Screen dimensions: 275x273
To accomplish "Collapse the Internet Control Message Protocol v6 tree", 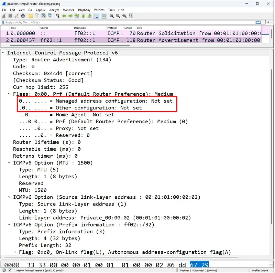I will coord(3,53).
